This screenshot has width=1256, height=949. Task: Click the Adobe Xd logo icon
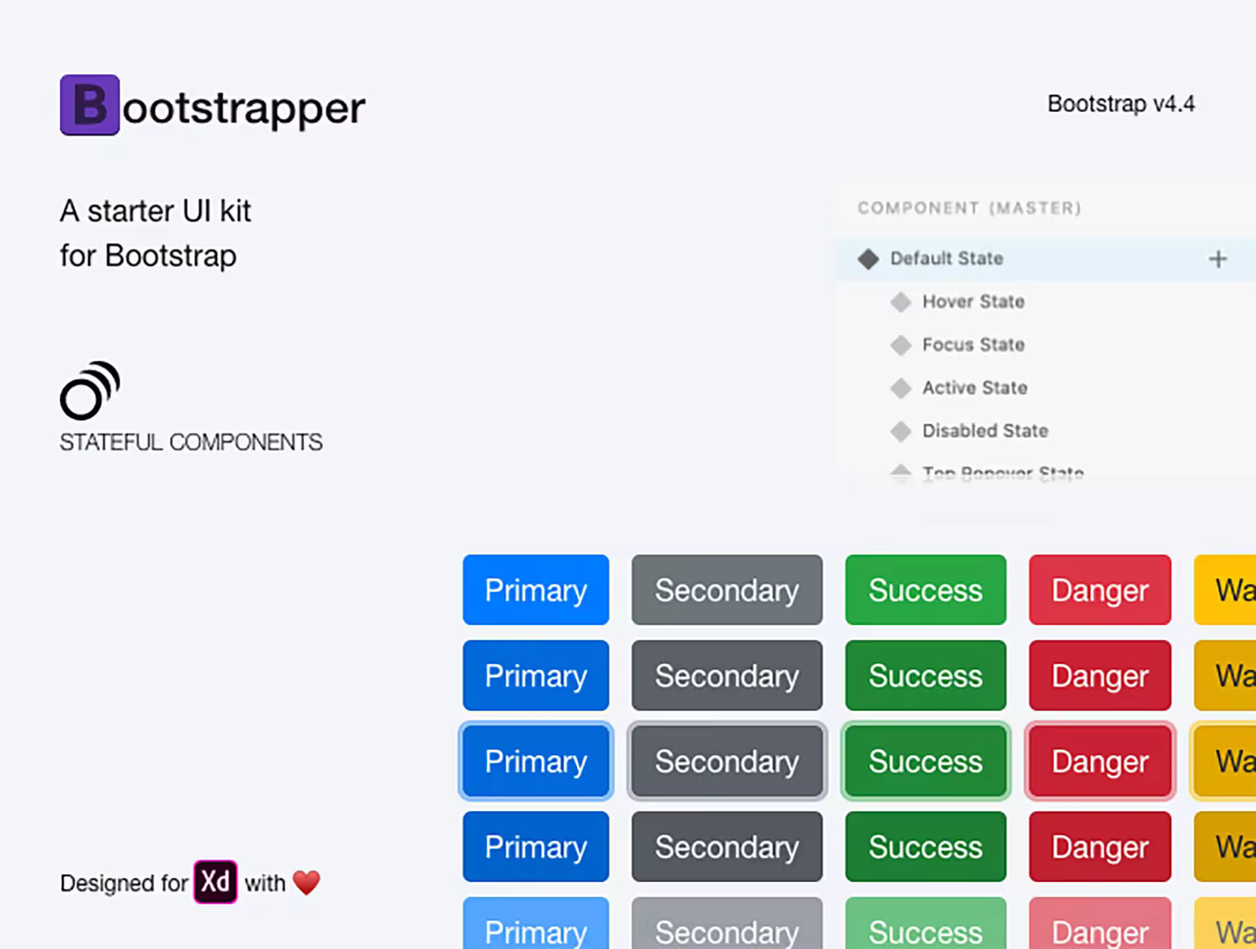point(215,882)
